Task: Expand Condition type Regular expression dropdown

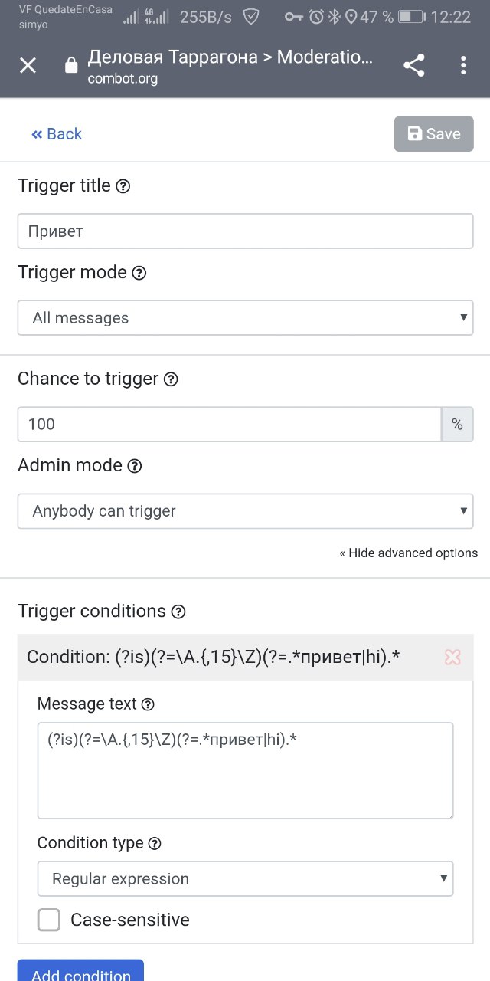Action: (245, 879)
